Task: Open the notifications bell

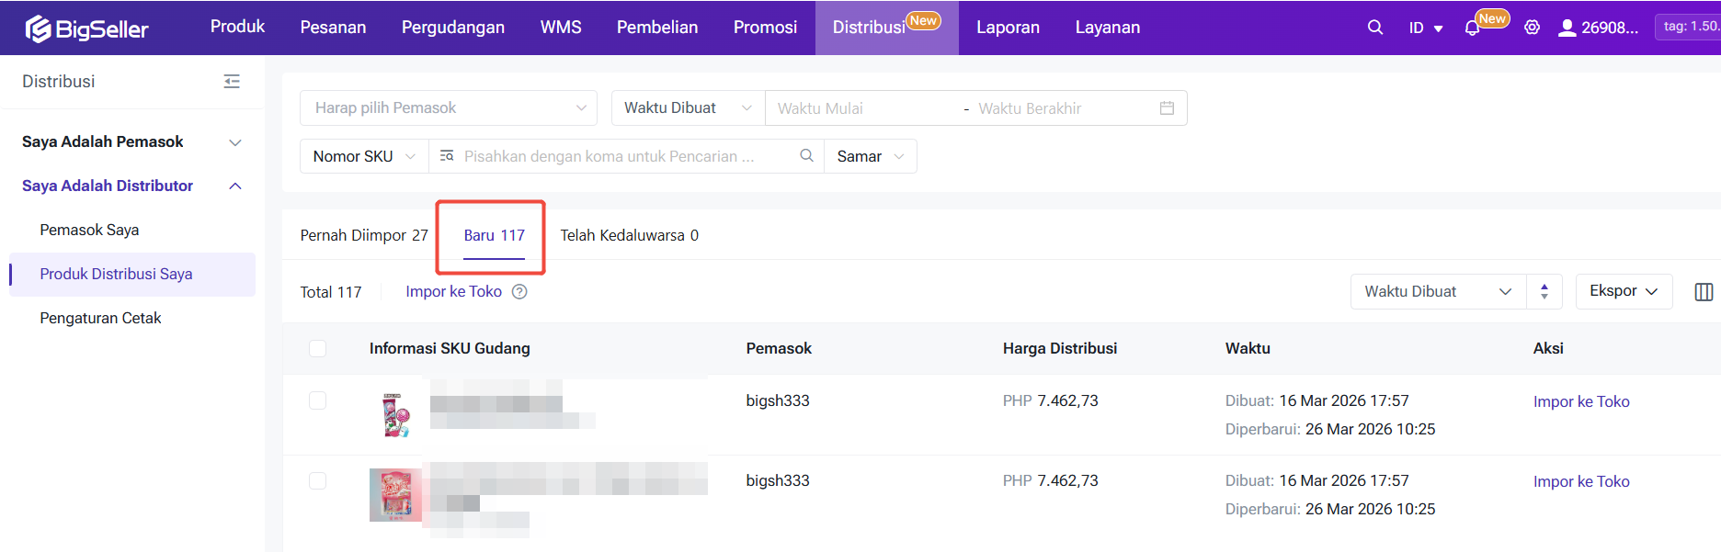Action: 1472,28
